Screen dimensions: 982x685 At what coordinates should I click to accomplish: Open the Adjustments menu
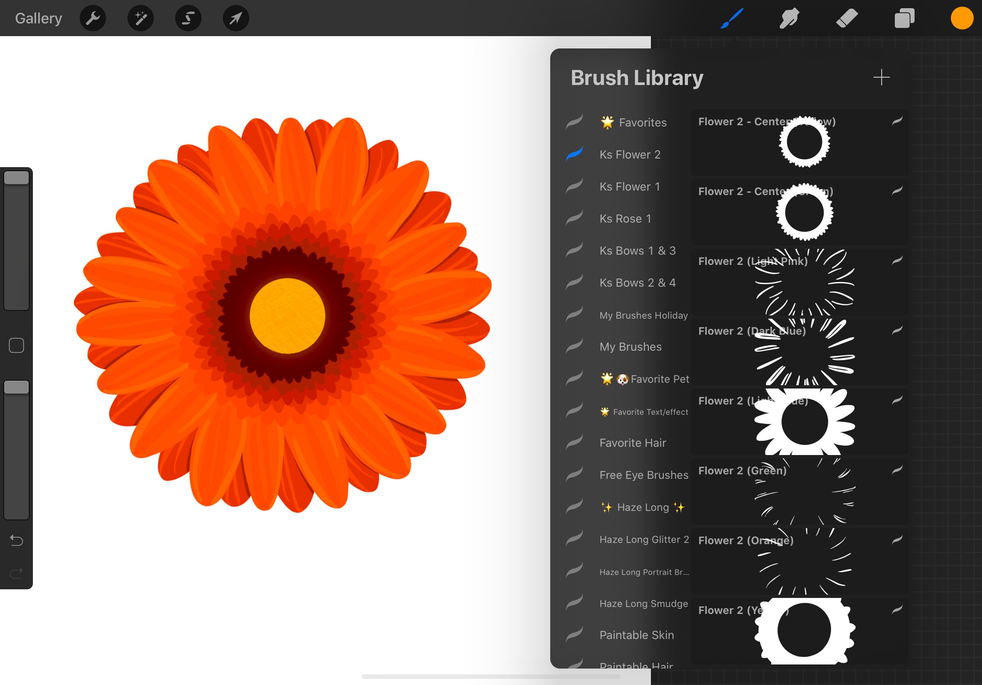(x=140, y=18)
